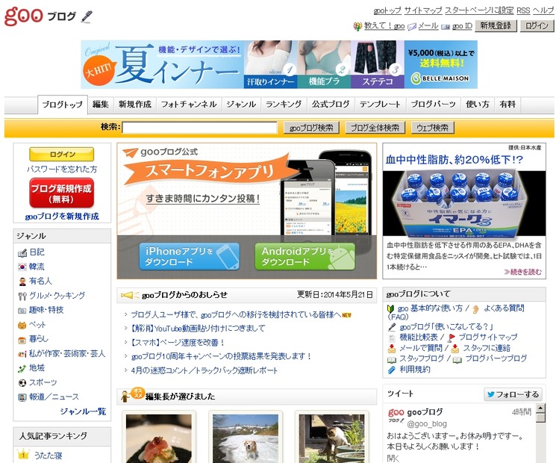Click the 趣味・特技 camera icon
The height and width of the screenshot is (463, 556).
click(x=22, y=311)
